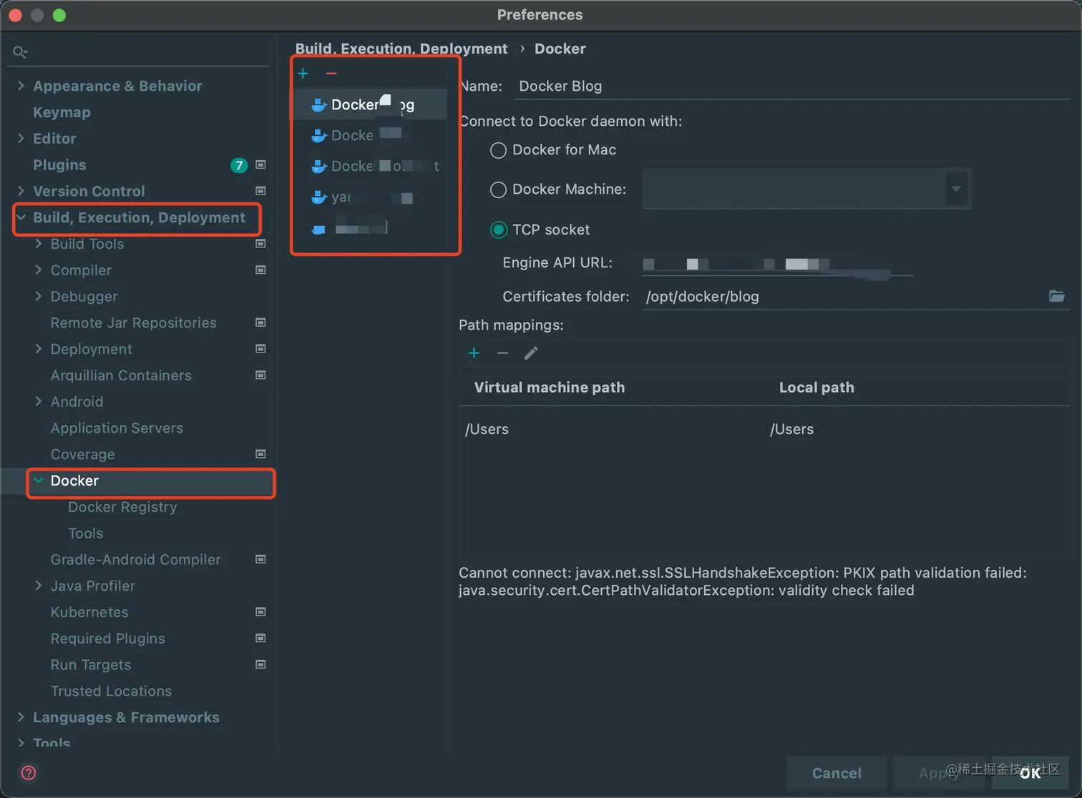Click project-level icon beside Compiler
This screenshot has height=798, width=1082.
pos(260,270)
